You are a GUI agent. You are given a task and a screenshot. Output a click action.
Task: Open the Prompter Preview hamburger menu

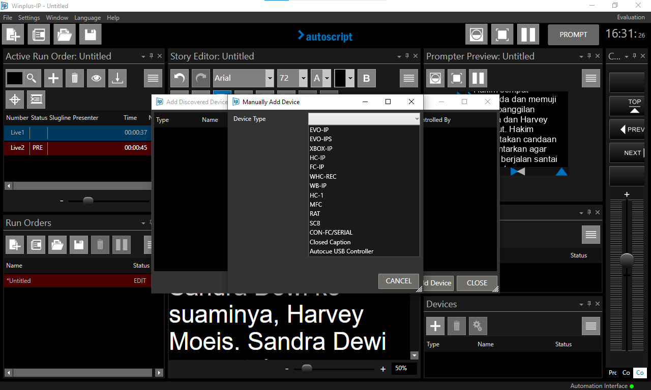coord(591,78)
